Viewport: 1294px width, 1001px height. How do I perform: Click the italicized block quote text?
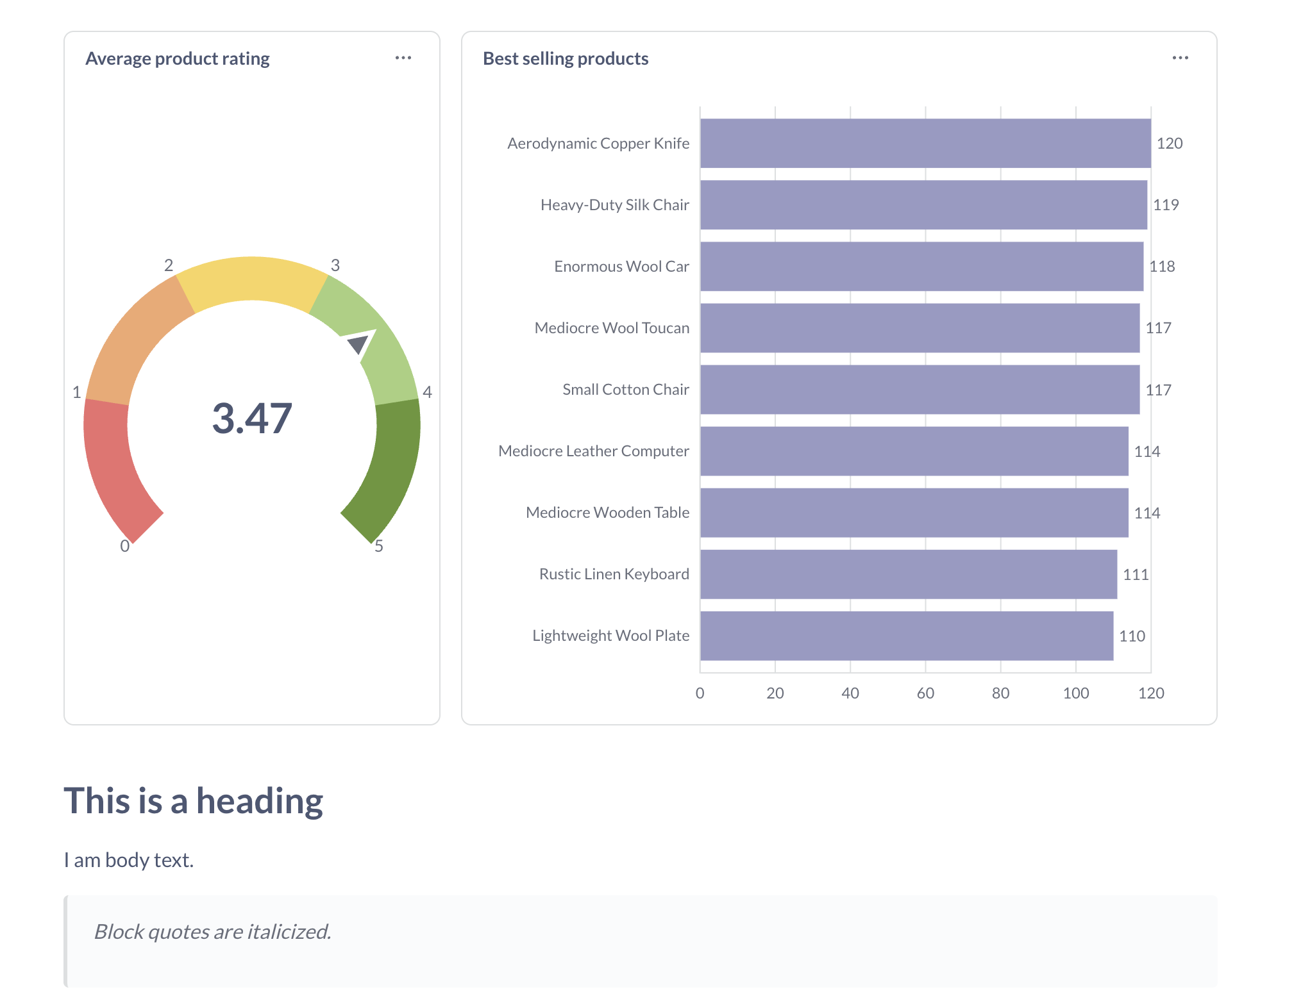coord(212,932)
